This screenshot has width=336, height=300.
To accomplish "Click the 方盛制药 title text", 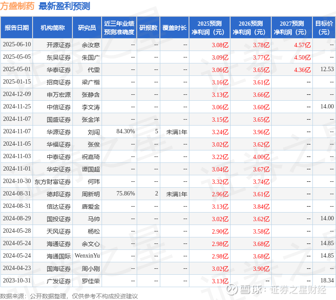I will click(17, 6).
